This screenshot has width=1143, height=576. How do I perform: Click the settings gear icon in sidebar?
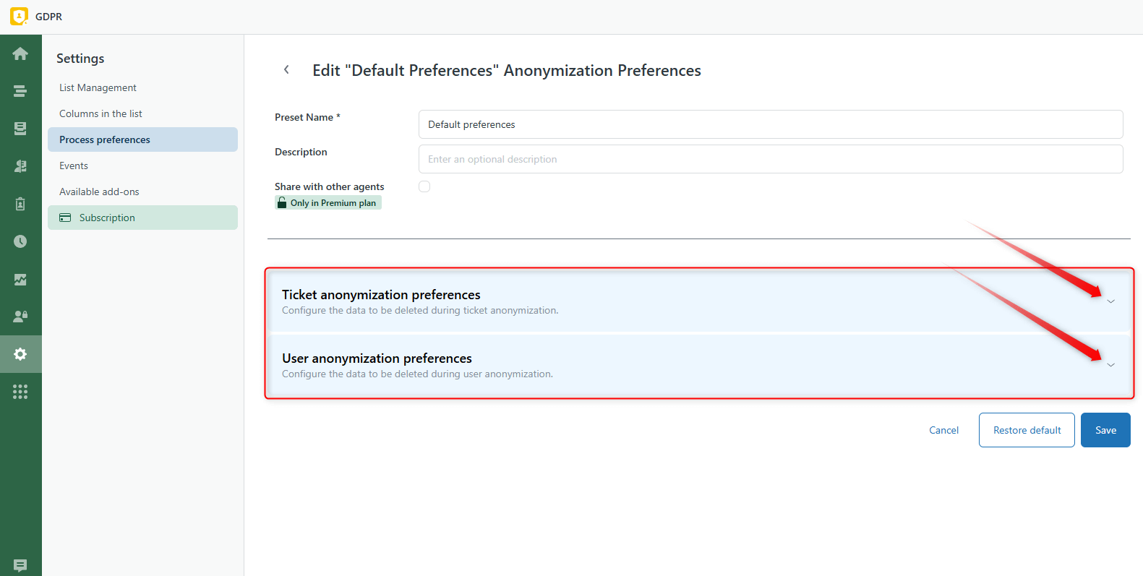[x=20, y=354]
